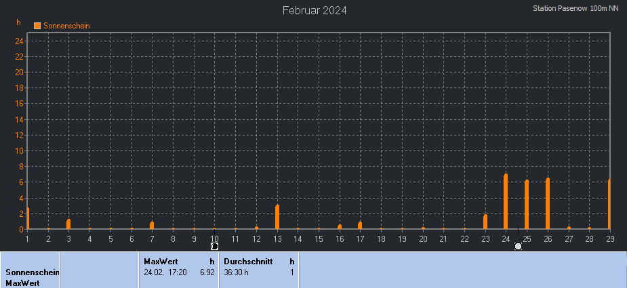Click the small sunshine bar for day 16
The image size is (627, 288).
click(340, 227)
